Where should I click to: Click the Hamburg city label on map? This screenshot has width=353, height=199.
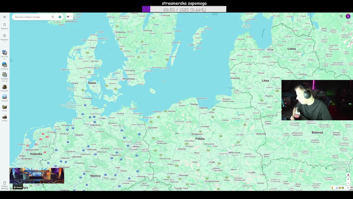[x=96, y=125]
